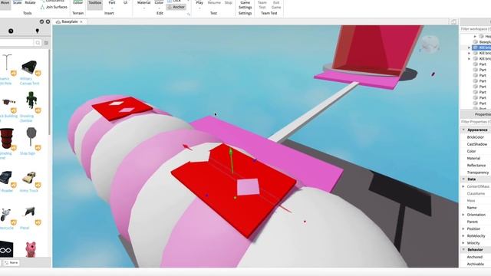
Task: Toggle the Toolbox panel button
Action: [x=95, y=4]
